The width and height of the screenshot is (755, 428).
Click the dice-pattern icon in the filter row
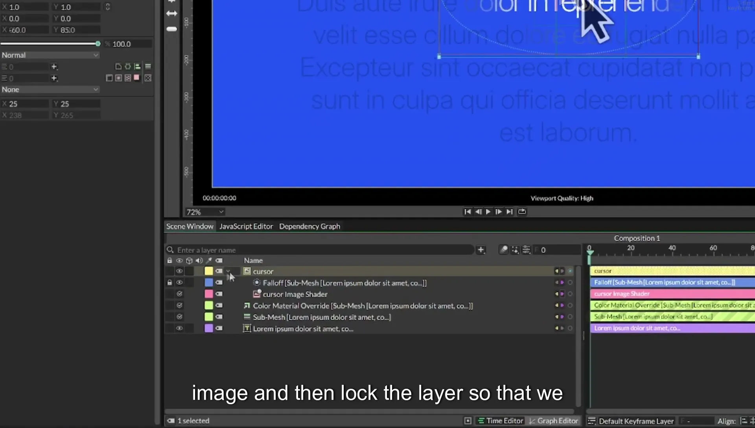point(148,78)
